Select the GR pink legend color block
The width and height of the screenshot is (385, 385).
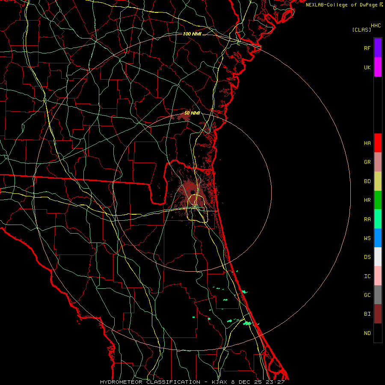pyautogui.click(x=378, y=162)
